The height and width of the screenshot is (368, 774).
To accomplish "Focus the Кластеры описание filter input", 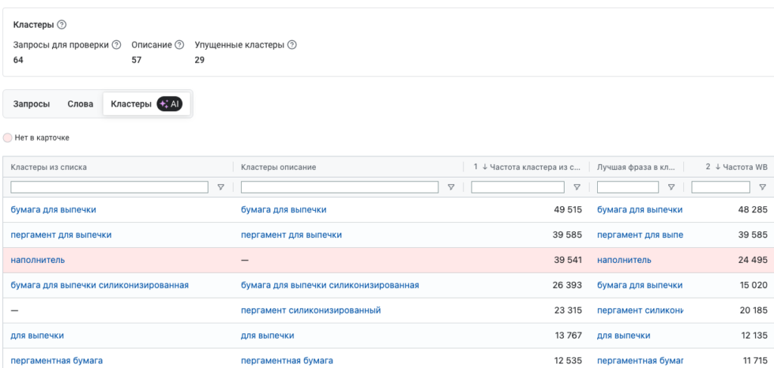I will pyautogui.click(x=339, y=187).
